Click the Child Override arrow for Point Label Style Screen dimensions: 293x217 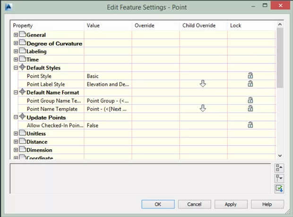(203, 84)
